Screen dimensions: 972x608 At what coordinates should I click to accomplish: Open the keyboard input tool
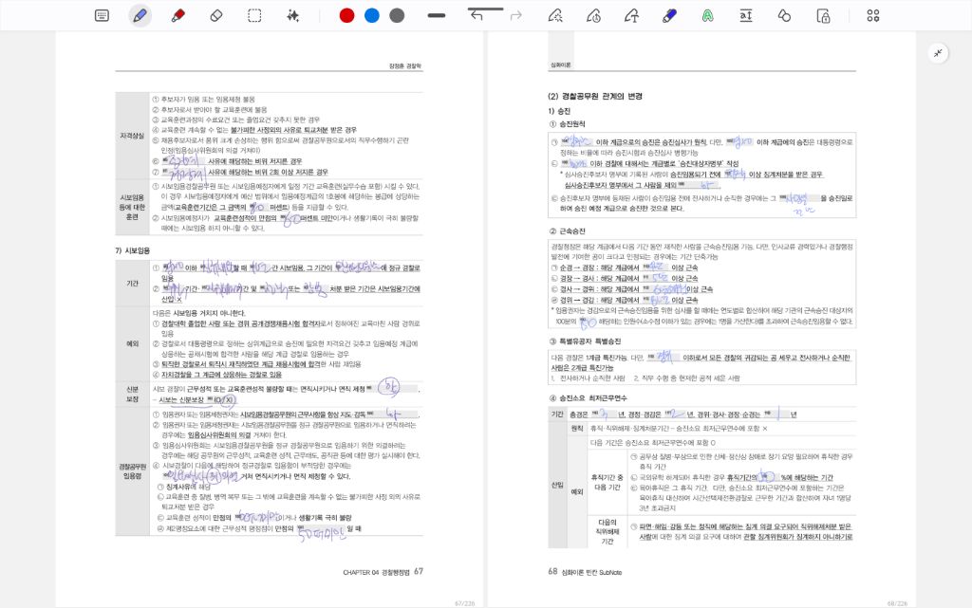(x=103, y=15)
